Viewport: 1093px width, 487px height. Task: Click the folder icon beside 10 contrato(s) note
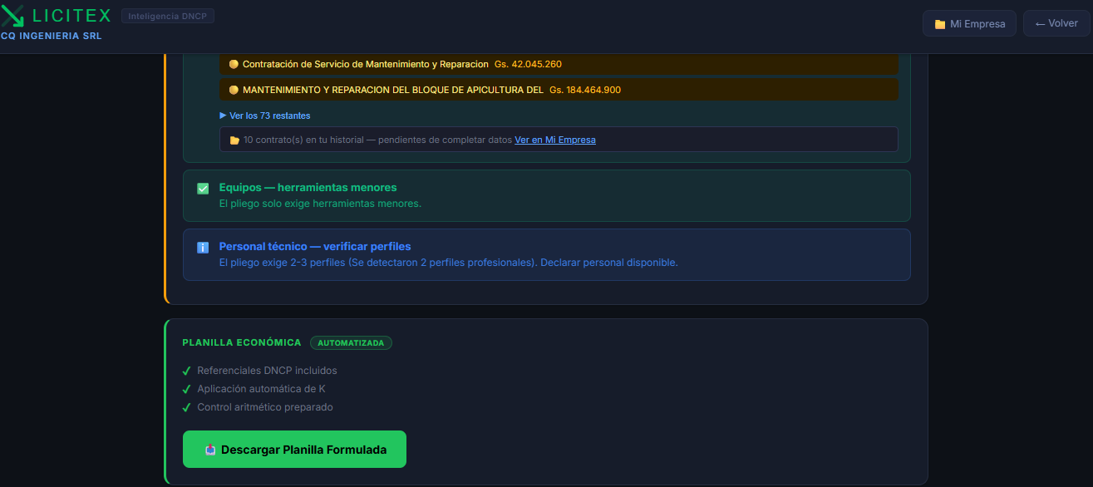tap(234, 140)
